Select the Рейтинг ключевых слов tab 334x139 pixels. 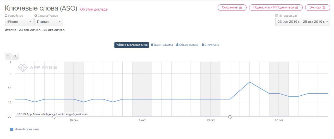[x=132, y=45]
